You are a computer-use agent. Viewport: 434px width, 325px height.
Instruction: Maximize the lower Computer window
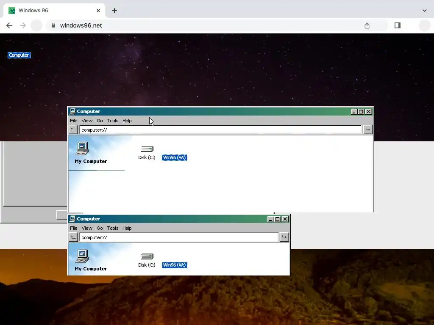click(277, 219)
